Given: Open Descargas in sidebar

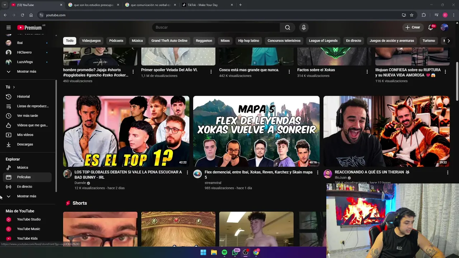Looking at the screenshot, I should 27,144.
